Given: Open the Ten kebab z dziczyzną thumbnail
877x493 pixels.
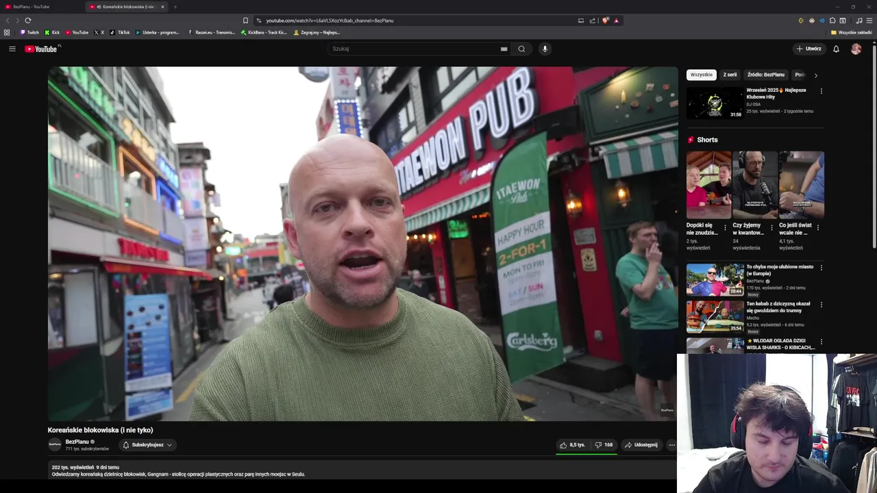Looking at the screenshot, I should coord(715,316).
